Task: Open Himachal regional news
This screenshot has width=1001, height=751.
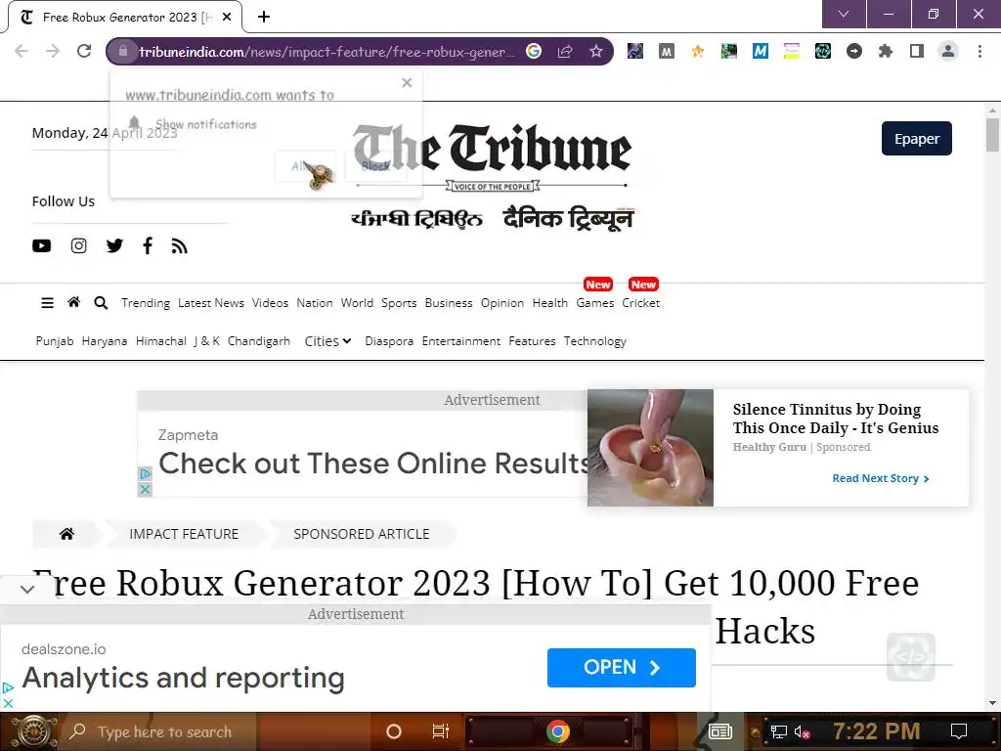Action: [161, 341]
